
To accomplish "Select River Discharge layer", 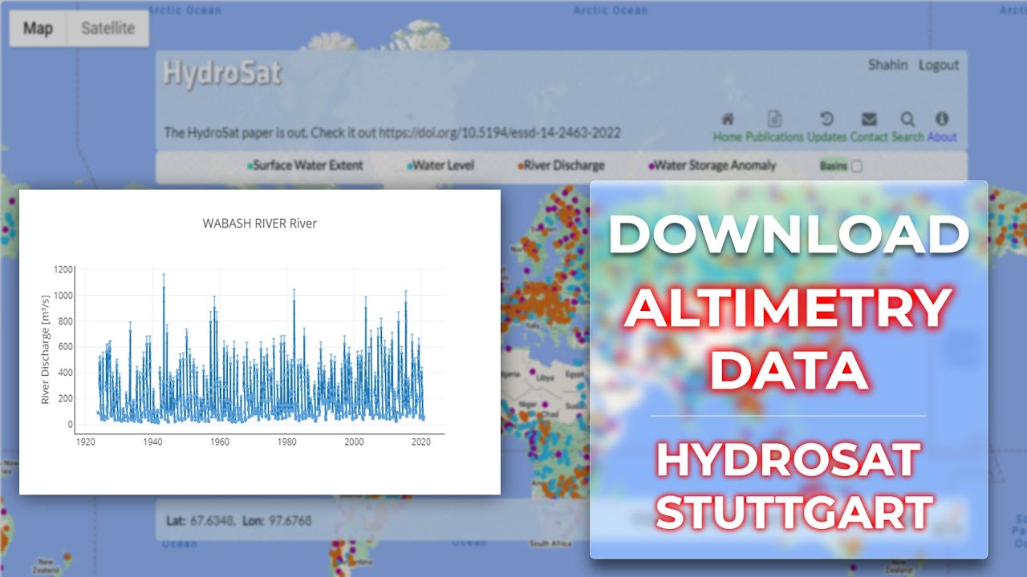I will tap(561, 166).
